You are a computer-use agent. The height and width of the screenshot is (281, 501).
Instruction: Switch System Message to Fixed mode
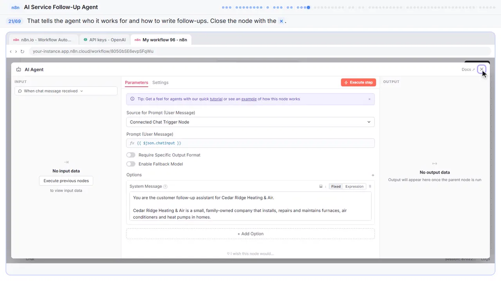(x=336, y=187)
